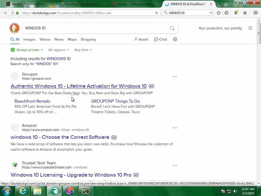Bookmark this page with the star icon
The height and width of the screenshot is (196, 261).
click(219, 13)
